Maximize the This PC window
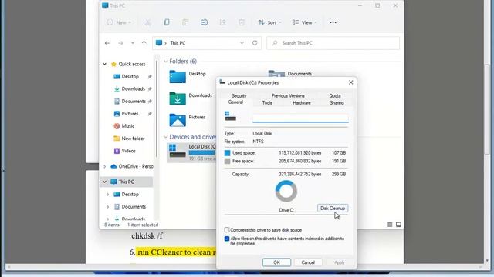The height and width of the screenshot is (277, 494). (377, 5)
